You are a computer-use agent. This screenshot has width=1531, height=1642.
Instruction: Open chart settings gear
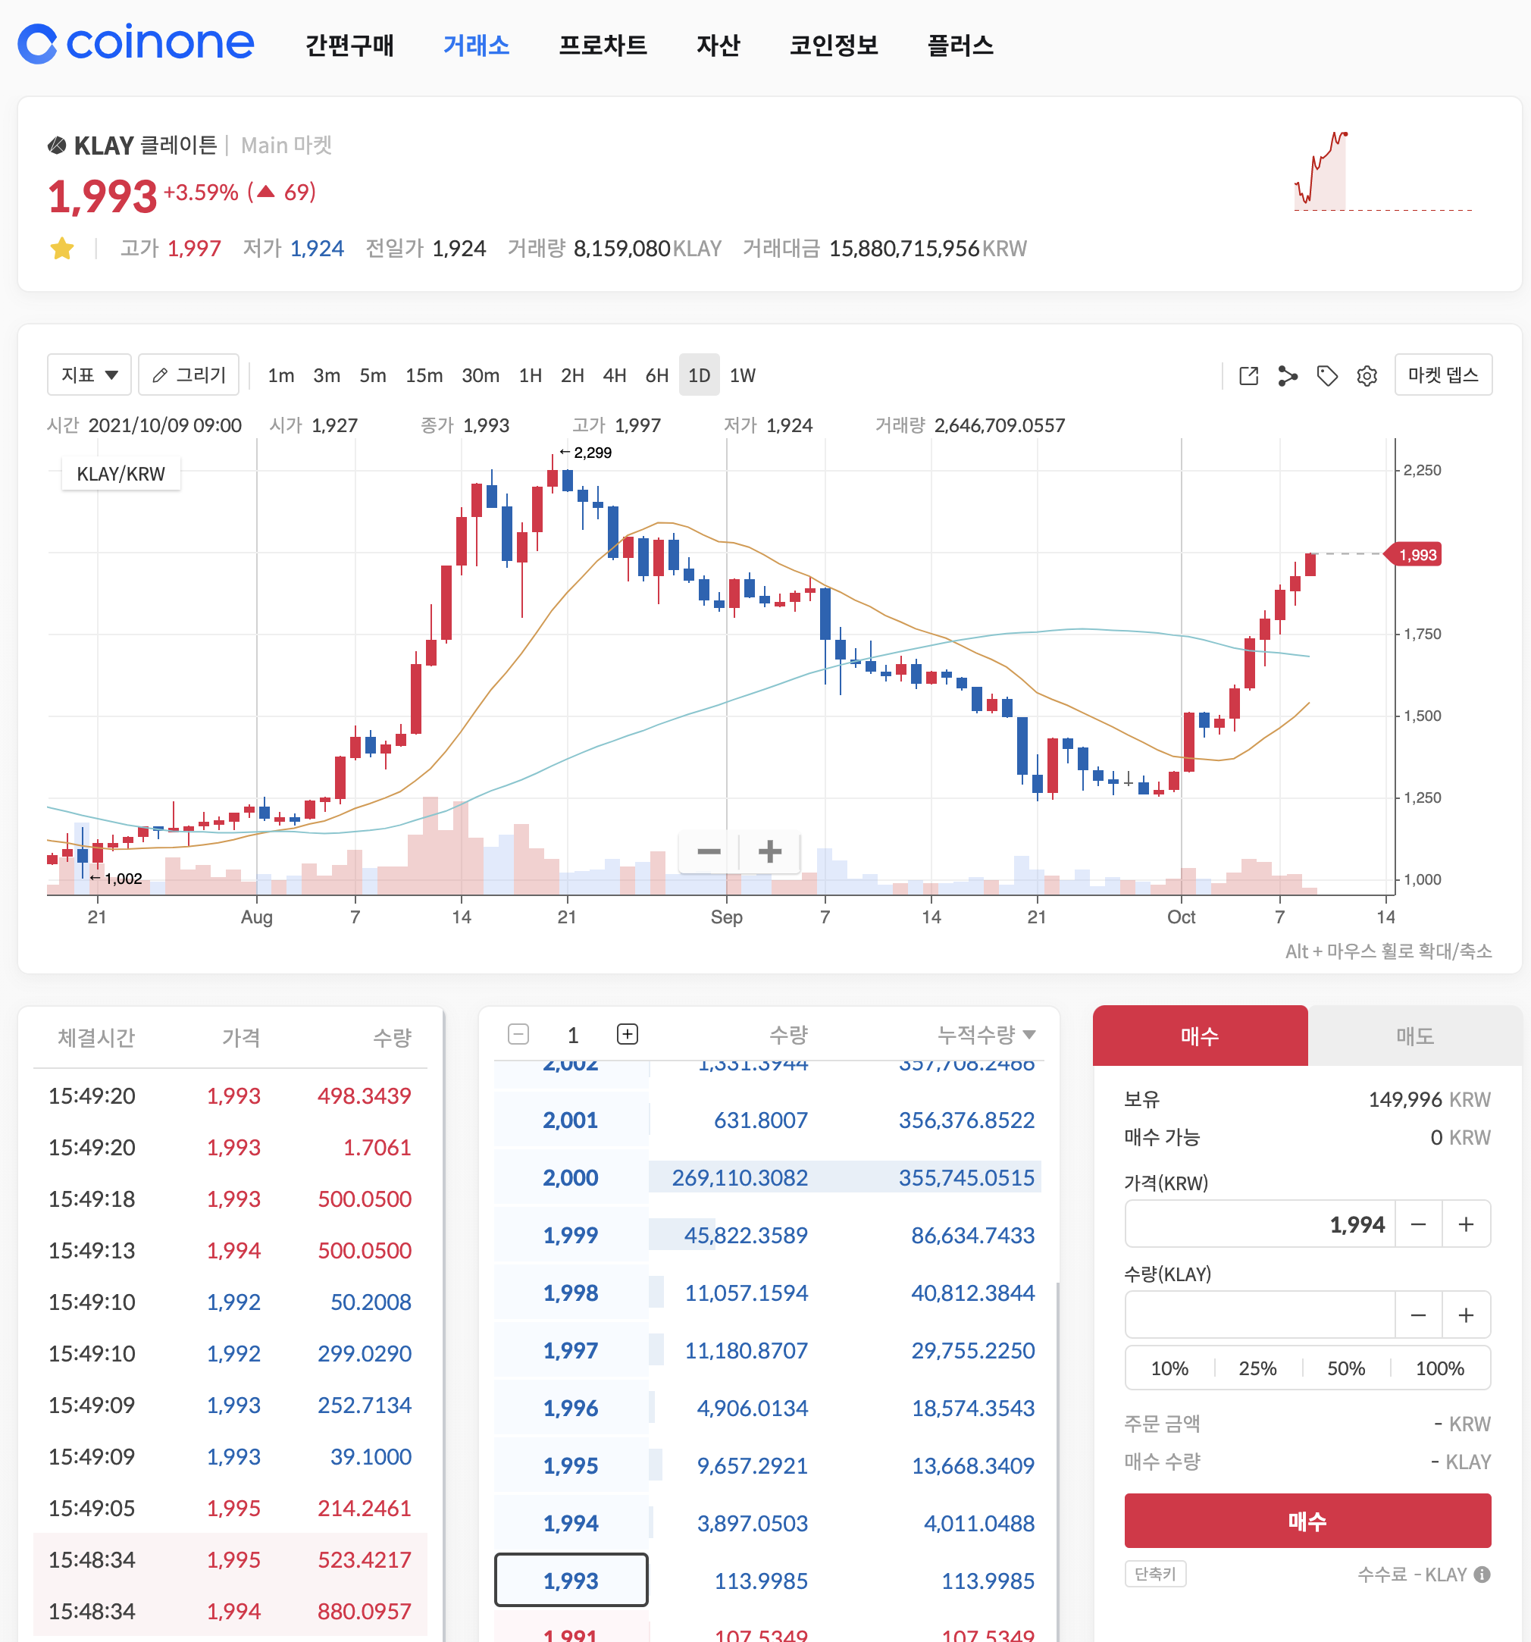(1367, 376)
